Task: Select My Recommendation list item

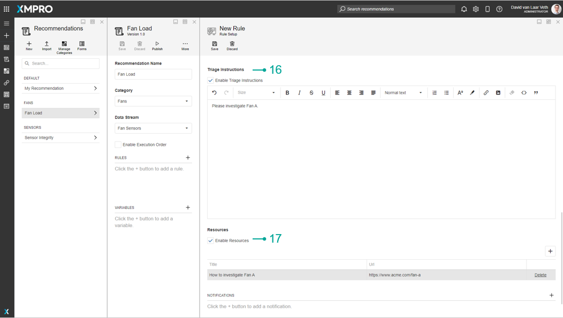Action: tap(60, 89)
